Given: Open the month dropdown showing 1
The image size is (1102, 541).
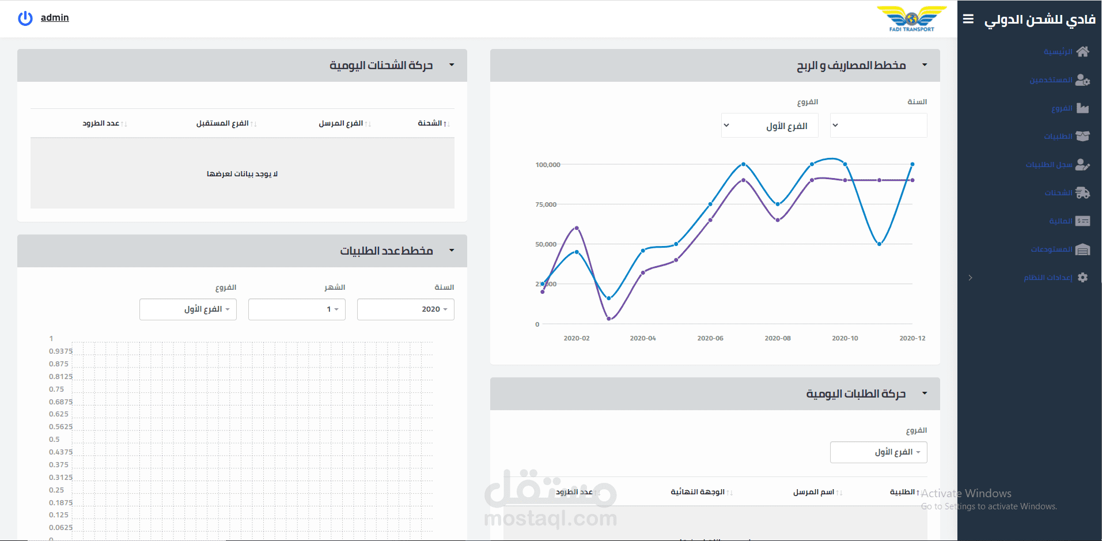Looking at the screenshot, I should (297, 309).
